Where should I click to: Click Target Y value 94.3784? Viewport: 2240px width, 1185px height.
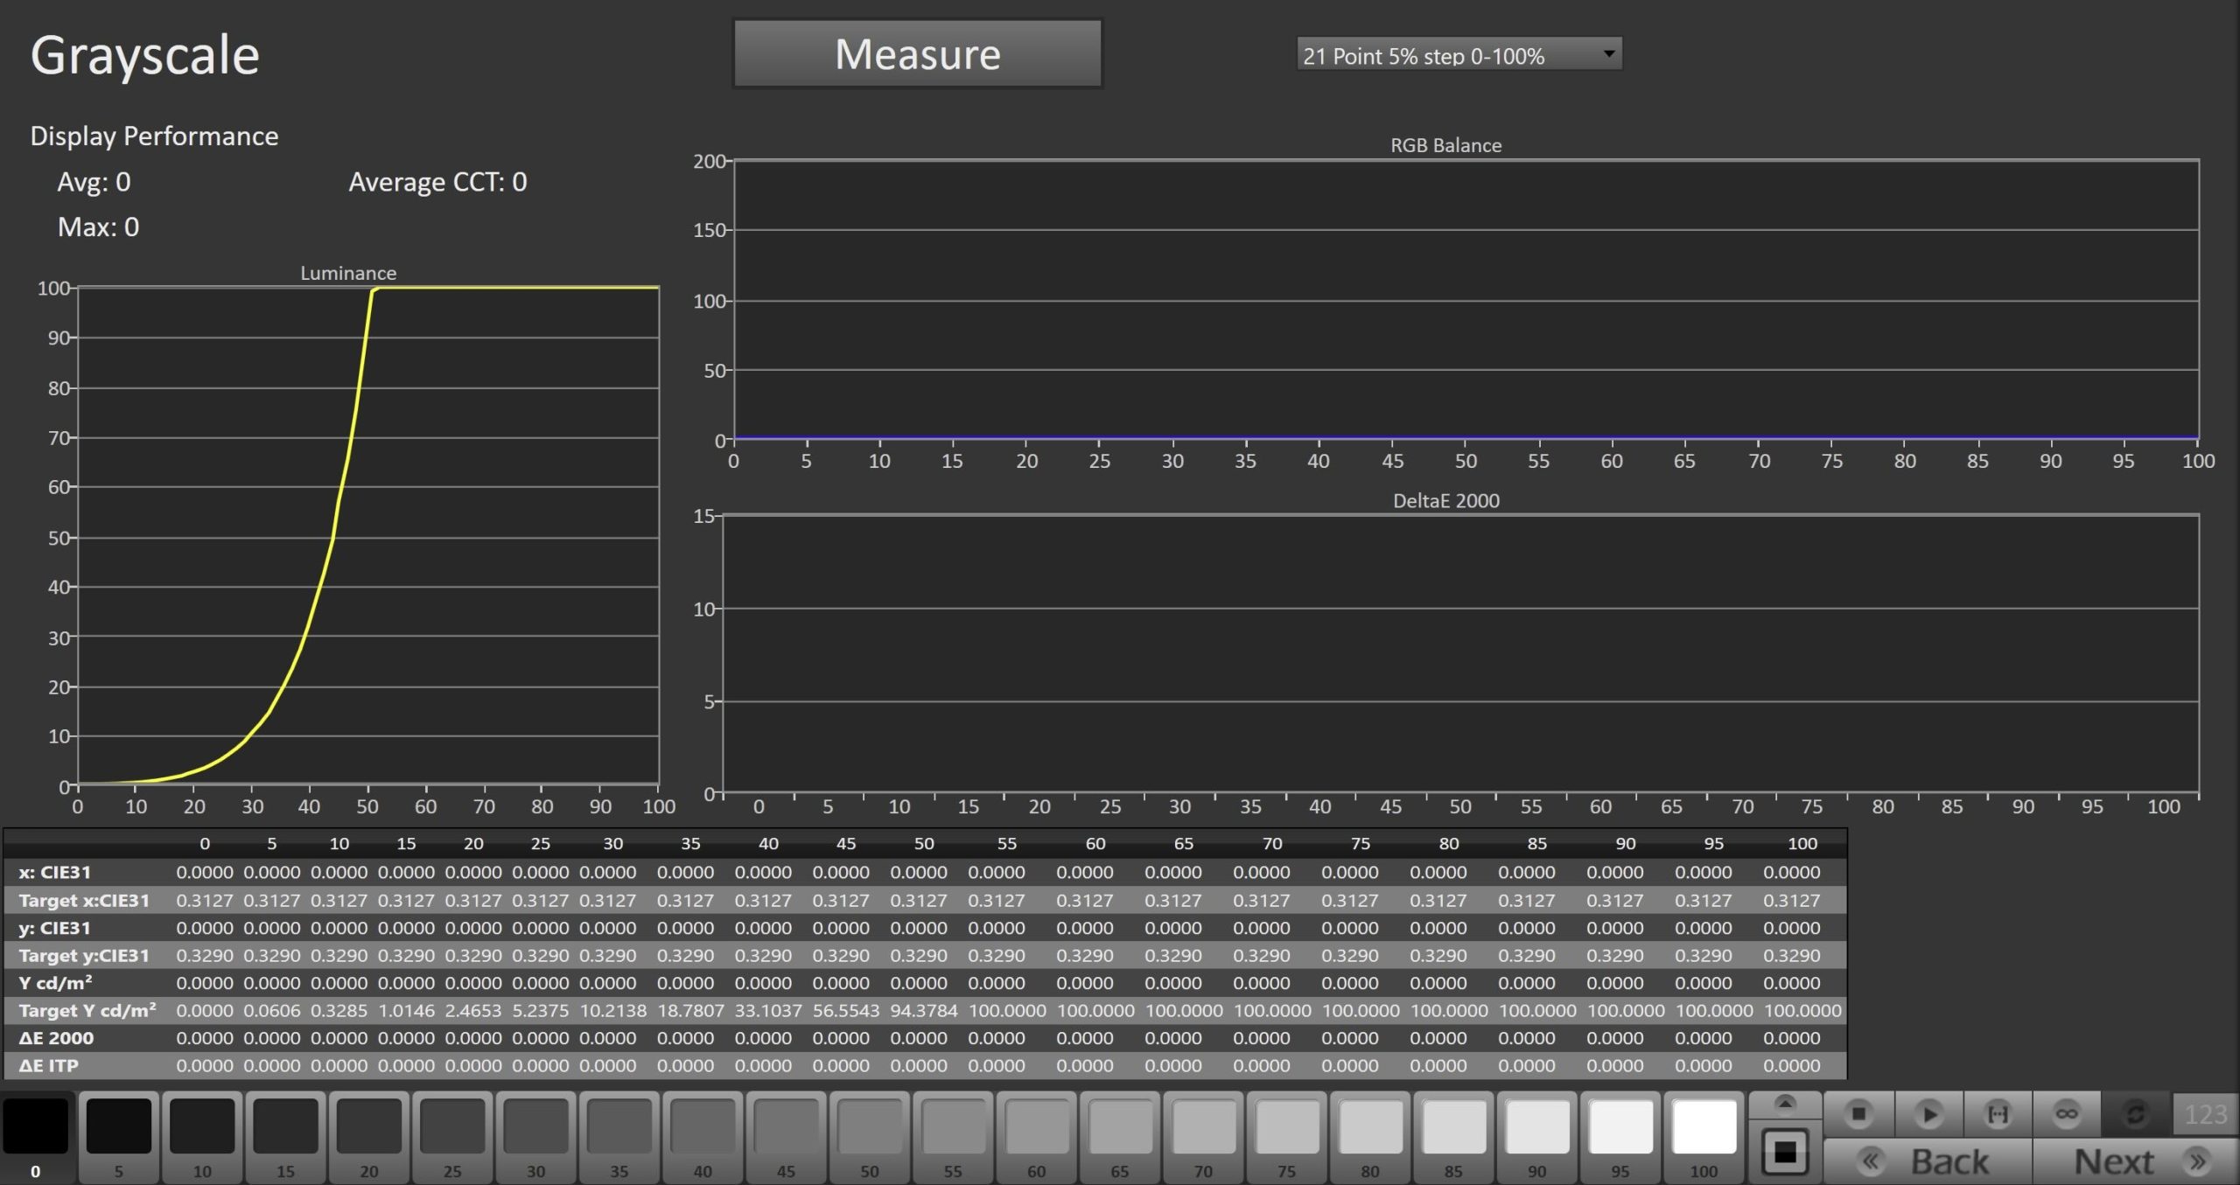(x=923, y=1010)
